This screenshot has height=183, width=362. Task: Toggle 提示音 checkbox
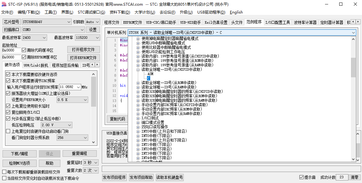coord(301,177)
